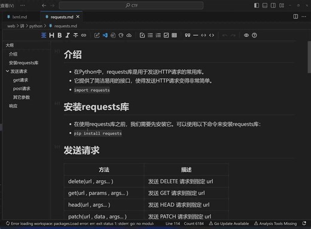This screenshot has width=311, height=229.
Task: Select post请求 in the outline
Action: click(x=22, y=89)
